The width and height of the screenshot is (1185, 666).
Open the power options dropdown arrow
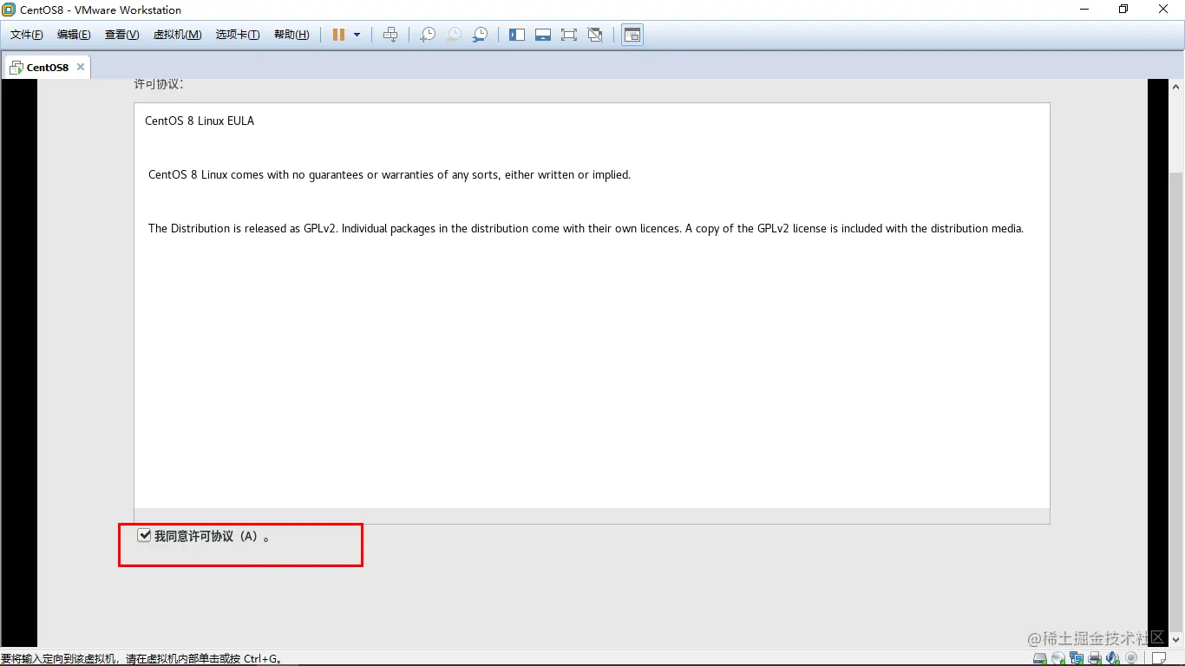click(357, 35)
